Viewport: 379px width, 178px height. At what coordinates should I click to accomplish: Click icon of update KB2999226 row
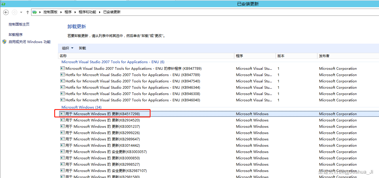63,133
